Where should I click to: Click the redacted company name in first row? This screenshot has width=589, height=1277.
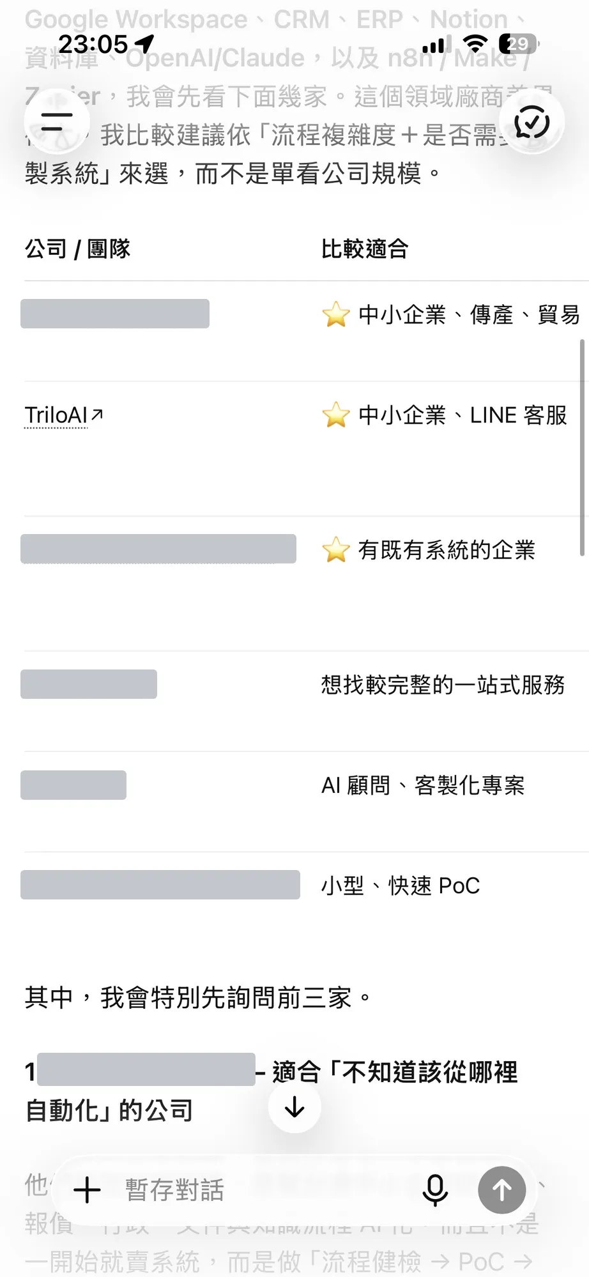tap(115, 314)
